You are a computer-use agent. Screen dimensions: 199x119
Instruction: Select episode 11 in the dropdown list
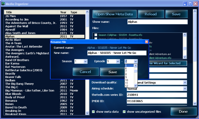(129, 83)
